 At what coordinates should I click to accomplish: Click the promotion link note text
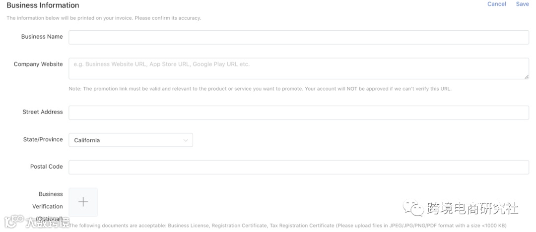point(260,89)
